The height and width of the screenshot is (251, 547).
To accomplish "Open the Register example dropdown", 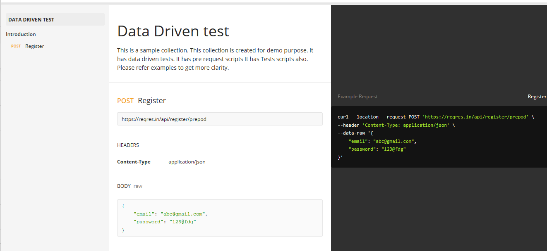I will coord(537,97).
